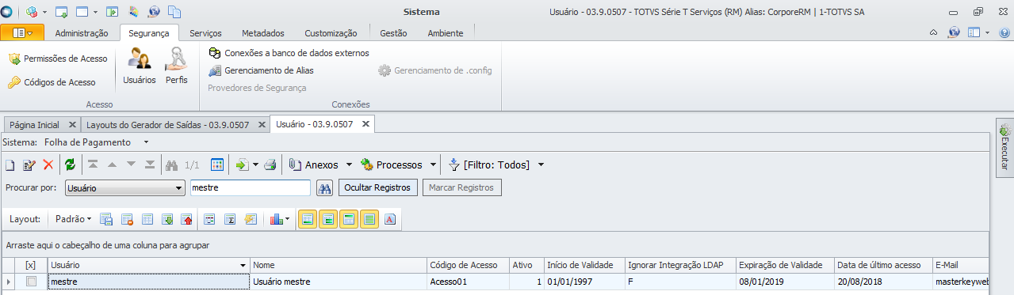The height and width of the screenshot is (295, 1014).
Task: Select the Ambiente ribbon tab
Action: click(x=446, y=33)
